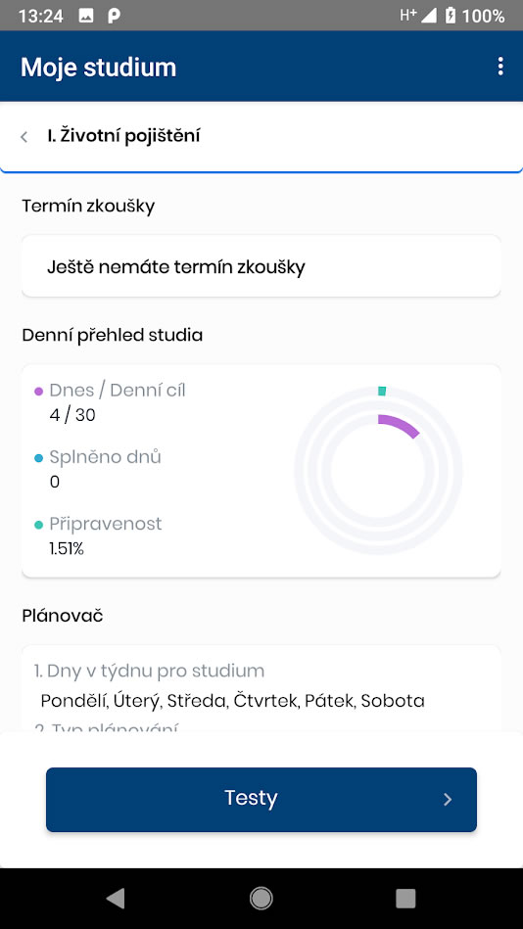Tap the teal readiness progress ring segment
Image resolution: width=523 pixels, height=929 pixels.
point(382,391)
